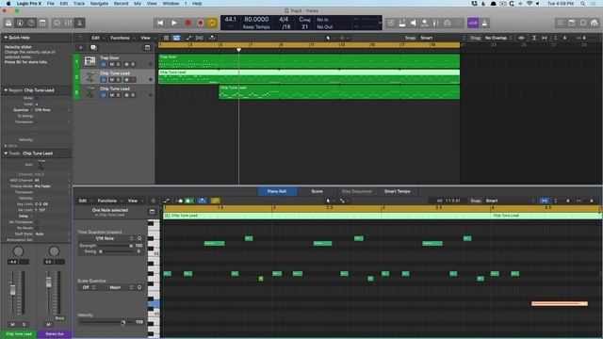Collapse the Quick Help section
This screenshot has height=339, width=603.
pyautogui.click(x=6, y=38)
